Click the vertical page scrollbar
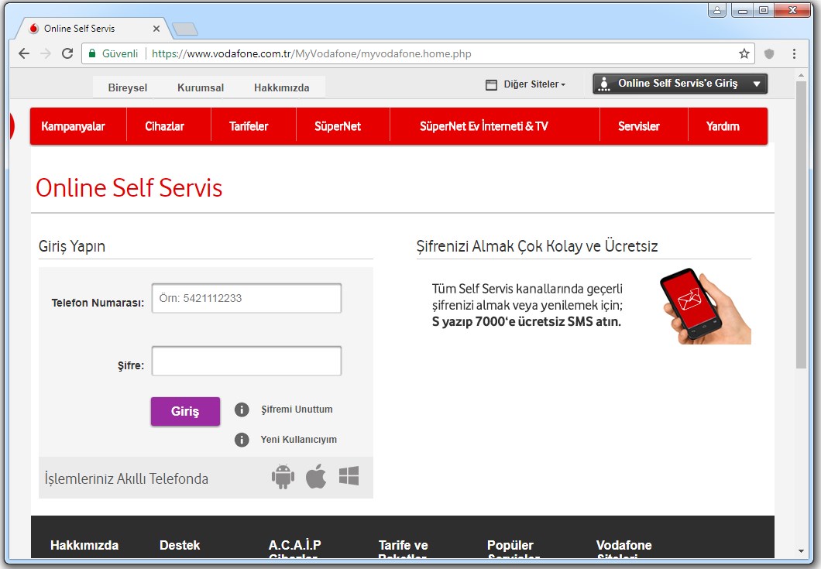 (x=801, y=225)
